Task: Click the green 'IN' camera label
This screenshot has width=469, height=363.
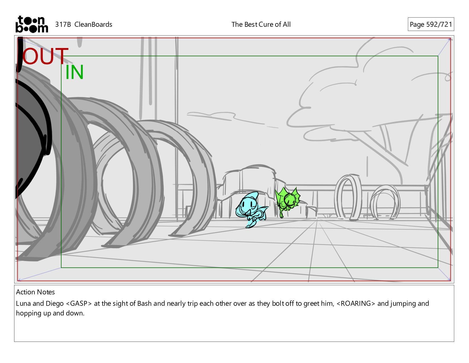Action: (74, 72)
